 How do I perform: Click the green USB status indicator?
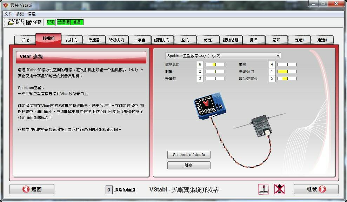pyautogui.click(x=51, y=22)
